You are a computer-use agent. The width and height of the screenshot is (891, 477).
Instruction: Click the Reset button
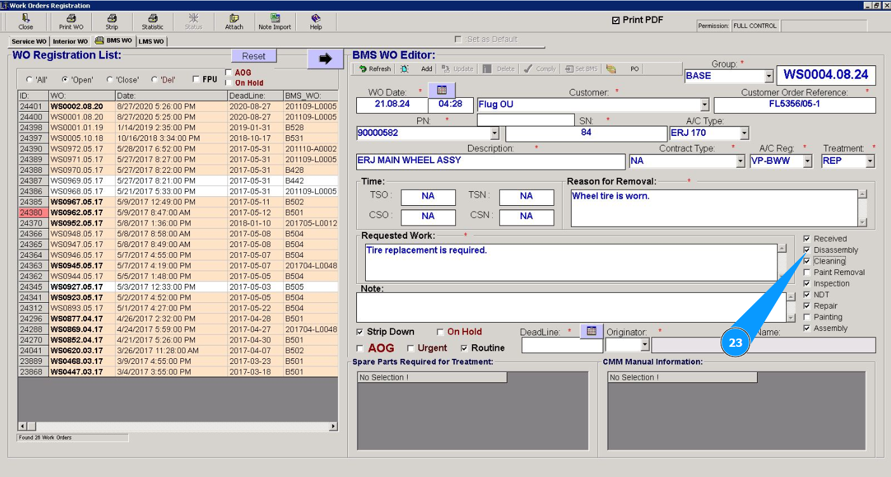pyautogui.click(x=253, y=56)
